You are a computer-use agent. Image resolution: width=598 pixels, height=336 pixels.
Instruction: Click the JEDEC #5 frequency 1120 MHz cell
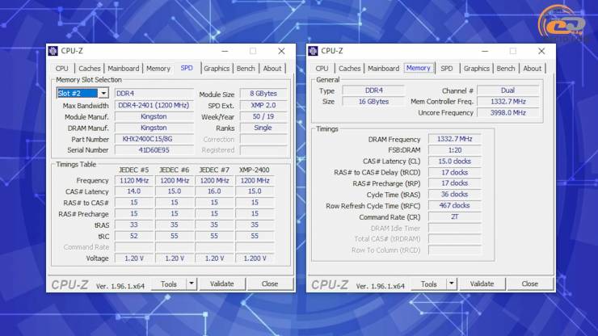[x=134, y=180]
